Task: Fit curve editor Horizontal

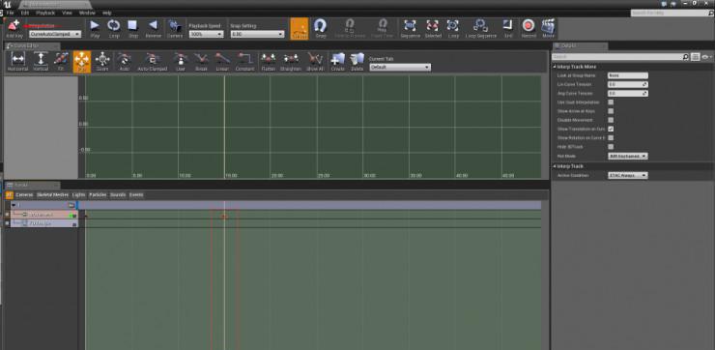Action: coord(17,59)
